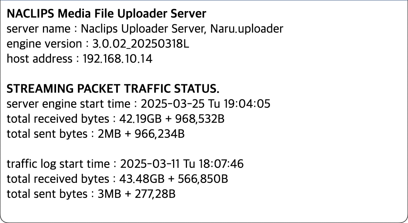Viewport: 408px width, 223px height.
Task: Click the traffic log start time line
Action: 125,164
